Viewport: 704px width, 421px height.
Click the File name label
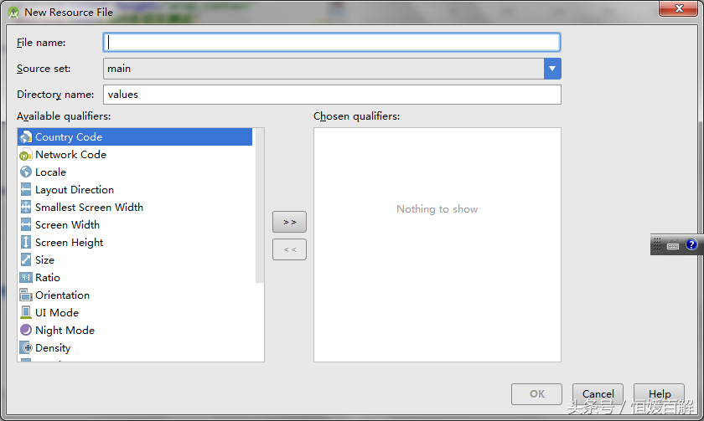click(x=41, y=43)
